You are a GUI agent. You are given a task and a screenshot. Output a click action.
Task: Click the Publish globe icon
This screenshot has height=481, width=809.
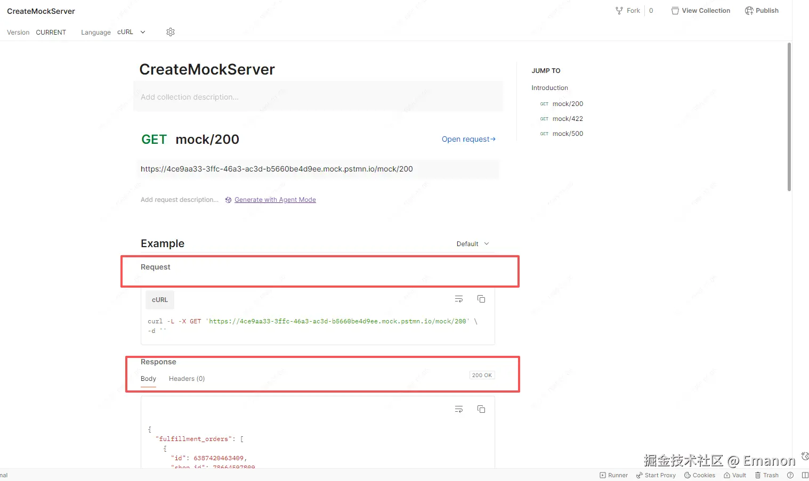tap(749, 11)
